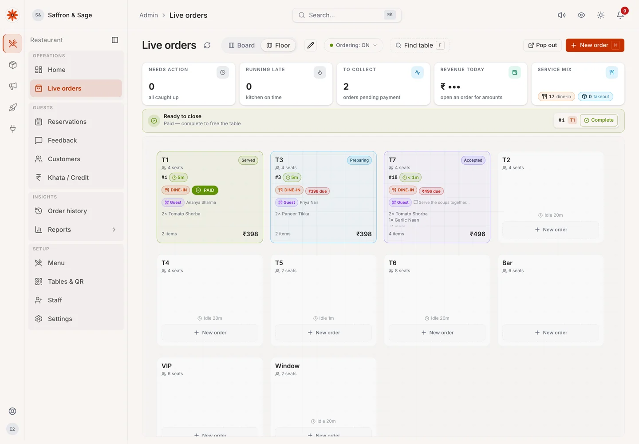Image resolution: width=639 pixels, height=444 pixels.
Task: Click the 17 dine-in chip
Action: tap(556, 97)
